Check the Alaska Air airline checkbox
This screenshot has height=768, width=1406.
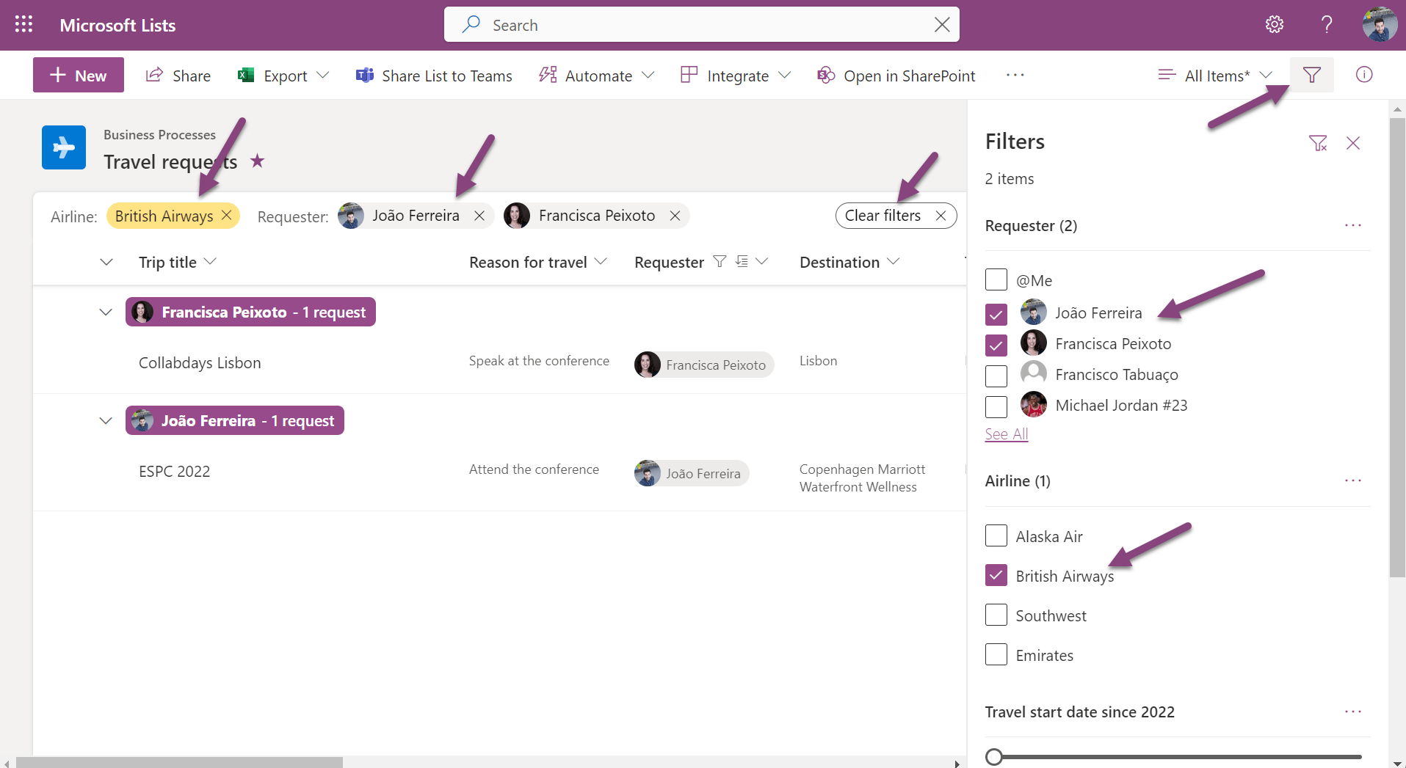point(996,535)
